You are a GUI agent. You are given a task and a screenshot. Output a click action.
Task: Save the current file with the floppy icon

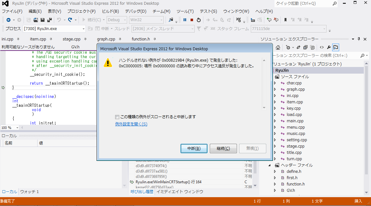[x=43, y=20]
